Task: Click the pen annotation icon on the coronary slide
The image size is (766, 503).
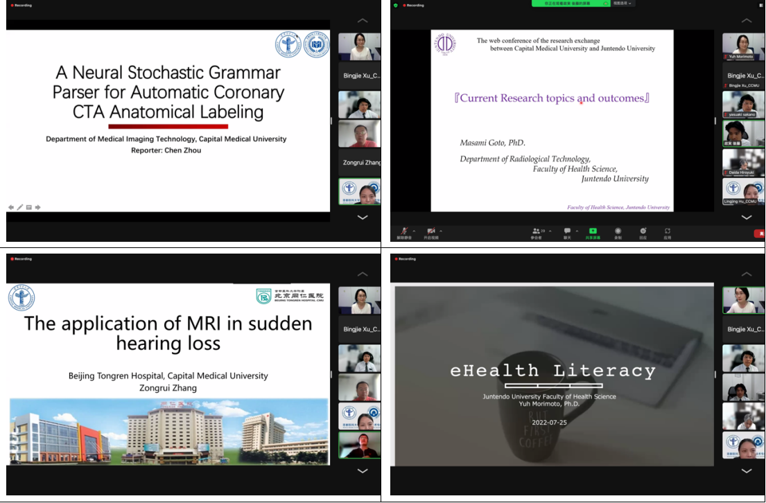Action: [x=20, y=207]
